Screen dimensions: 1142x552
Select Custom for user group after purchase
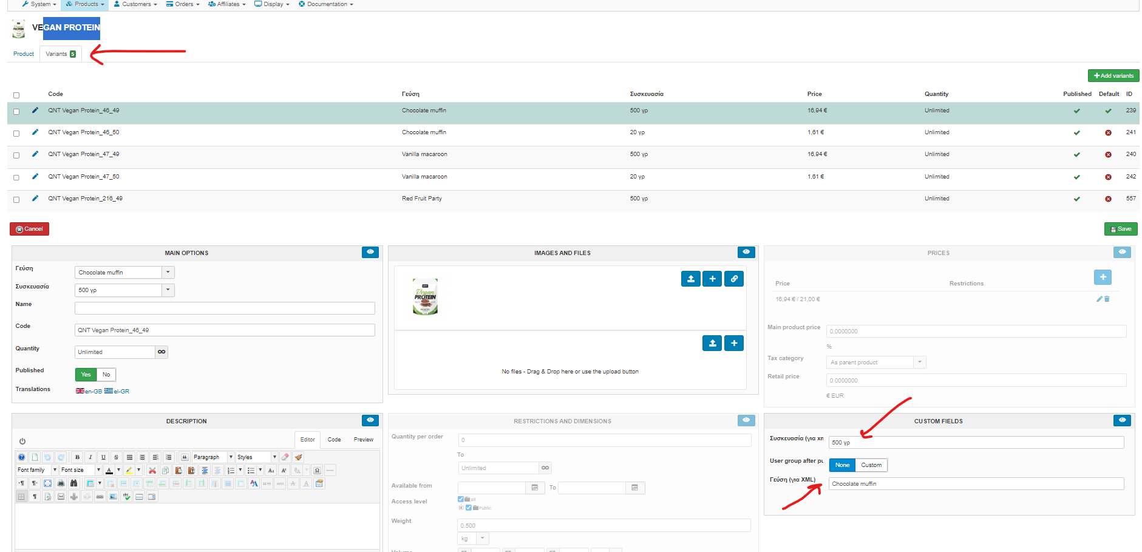pyautogui.click(x=871, y=465)
